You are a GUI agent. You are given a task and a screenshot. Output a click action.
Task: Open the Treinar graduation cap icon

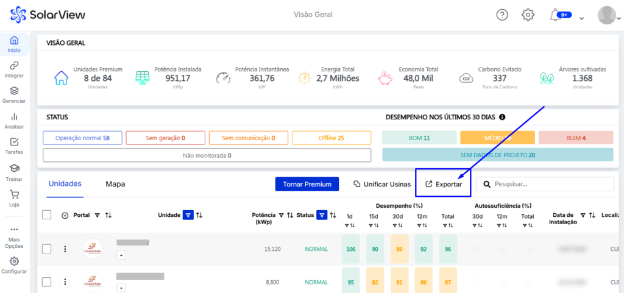(14, 169)
